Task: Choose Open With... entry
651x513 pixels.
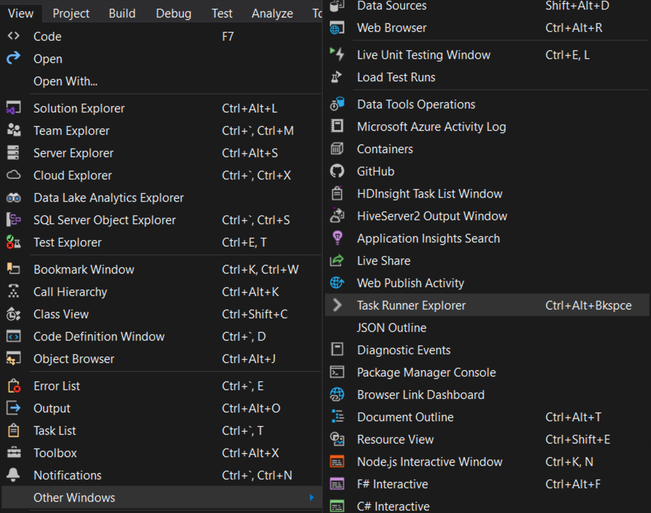Action: [x=161, y=81]
